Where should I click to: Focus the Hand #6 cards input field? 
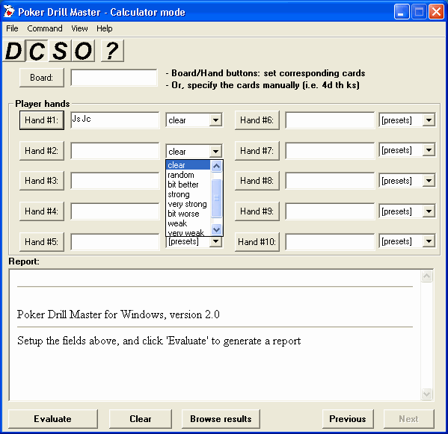330,120
